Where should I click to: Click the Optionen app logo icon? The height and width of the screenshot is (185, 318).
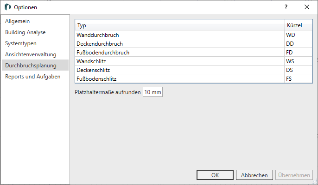pyautogui.click(x=8, y=7)
